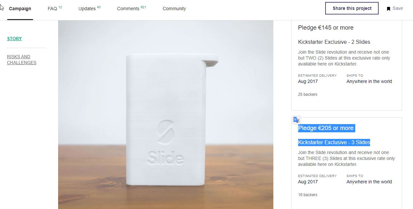
Task: Open the Updates tab
Action: coord(89,9)
